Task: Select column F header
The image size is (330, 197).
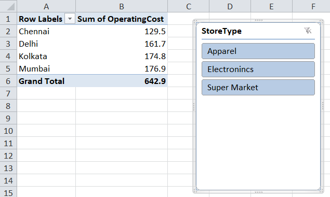Action: click(311, 6)
